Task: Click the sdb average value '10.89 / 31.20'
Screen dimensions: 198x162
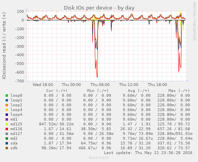Action: coord(135,148)
